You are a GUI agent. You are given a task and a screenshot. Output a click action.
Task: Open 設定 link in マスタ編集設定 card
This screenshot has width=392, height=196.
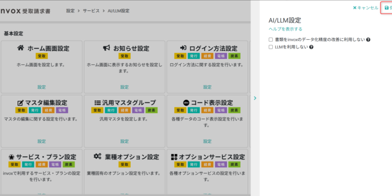tap(41, 141)
